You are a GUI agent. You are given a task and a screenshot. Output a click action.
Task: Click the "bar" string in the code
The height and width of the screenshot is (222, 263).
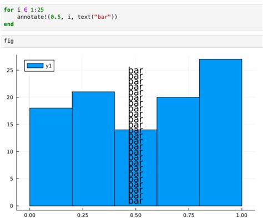tap(103, 17)
